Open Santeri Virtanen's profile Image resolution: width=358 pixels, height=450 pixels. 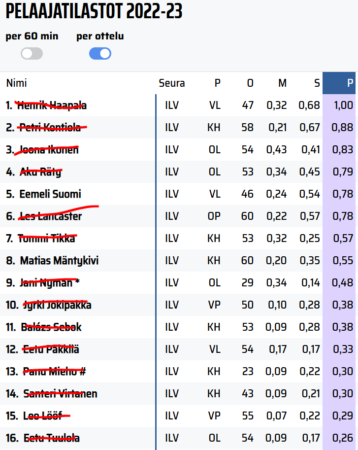[60, 394]
